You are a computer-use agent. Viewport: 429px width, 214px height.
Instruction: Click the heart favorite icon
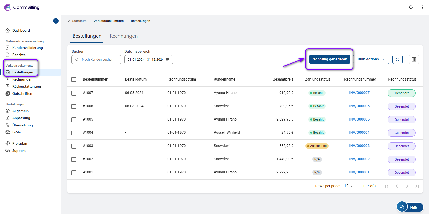click(x=411, y=7)
